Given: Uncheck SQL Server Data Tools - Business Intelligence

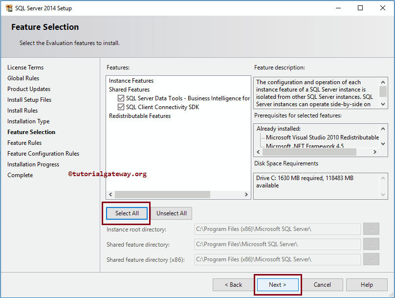Looking at the screenshot, I should click(120, 98).
